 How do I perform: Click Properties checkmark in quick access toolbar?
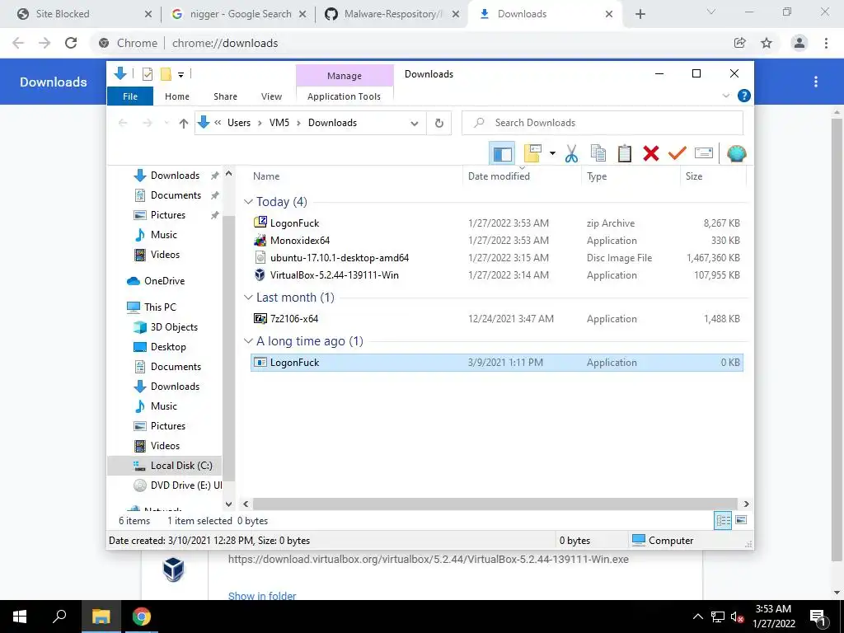(147, 74)
